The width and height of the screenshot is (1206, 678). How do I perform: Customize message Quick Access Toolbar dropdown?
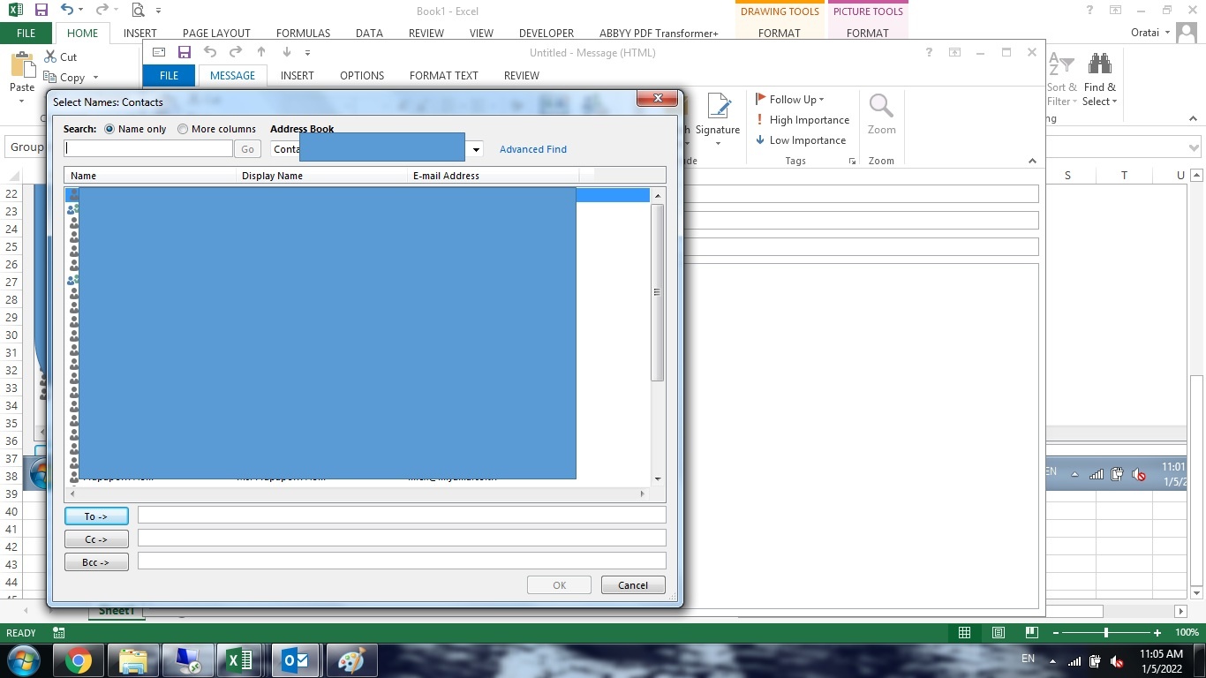tap(307, 53)
